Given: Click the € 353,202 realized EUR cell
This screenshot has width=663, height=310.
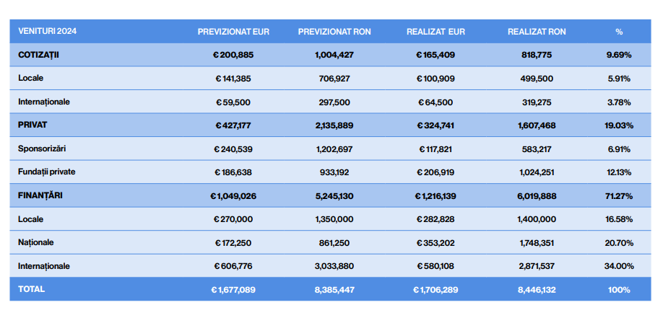Looking at the screenshot, I should coord(435,242).
